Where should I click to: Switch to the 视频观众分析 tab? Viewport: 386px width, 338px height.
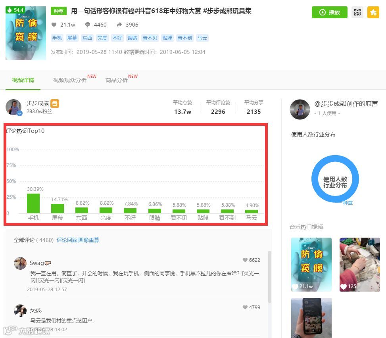(x=70, y=80)
